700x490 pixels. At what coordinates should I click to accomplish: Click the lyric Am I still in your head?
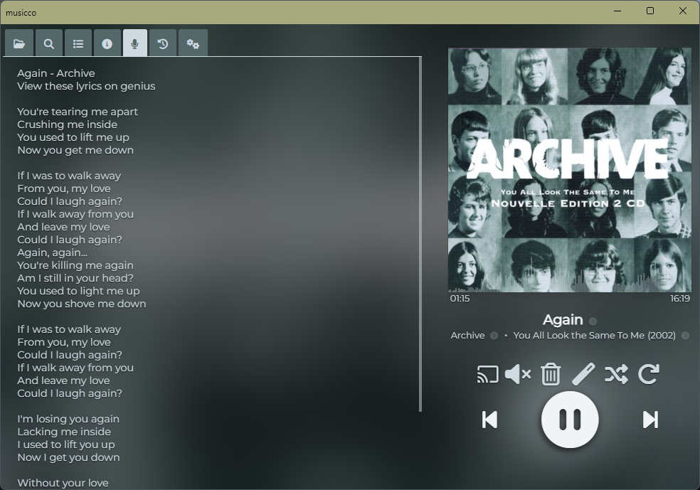pyautogui.click(x=75, y=278)
